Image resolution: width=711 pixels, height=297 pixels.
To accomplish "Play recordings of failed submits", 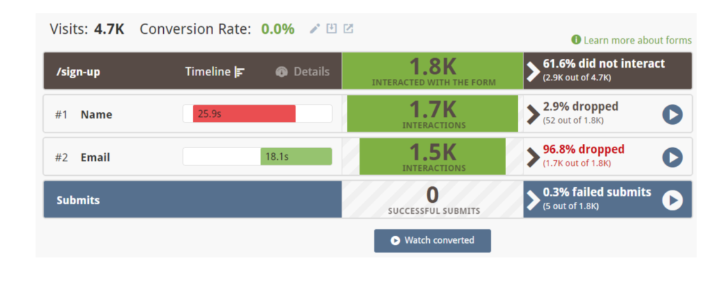I will point(672,200).
